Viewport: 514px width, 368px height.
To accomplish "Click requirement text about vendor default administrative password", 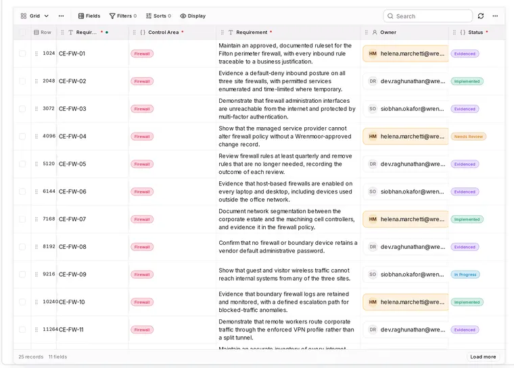I will [288, 247].
